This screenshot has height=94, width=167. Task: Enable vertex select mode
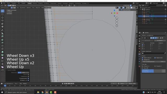click(11, 8)
